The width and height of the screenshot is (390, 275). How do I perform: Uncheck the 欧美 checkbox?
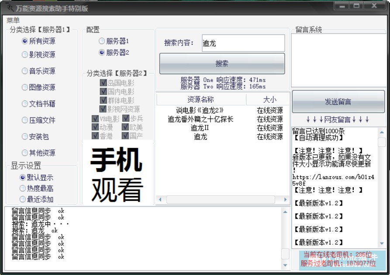click(126, 127)
